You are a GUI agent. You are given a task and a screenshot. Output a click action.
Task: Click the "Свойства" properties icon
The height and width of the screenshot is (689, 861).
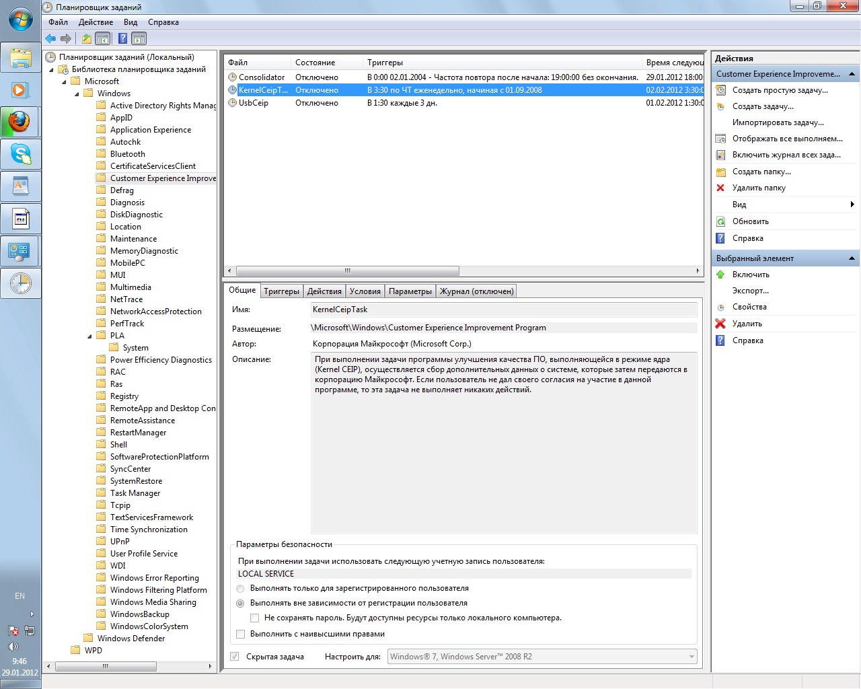[720, 307]
